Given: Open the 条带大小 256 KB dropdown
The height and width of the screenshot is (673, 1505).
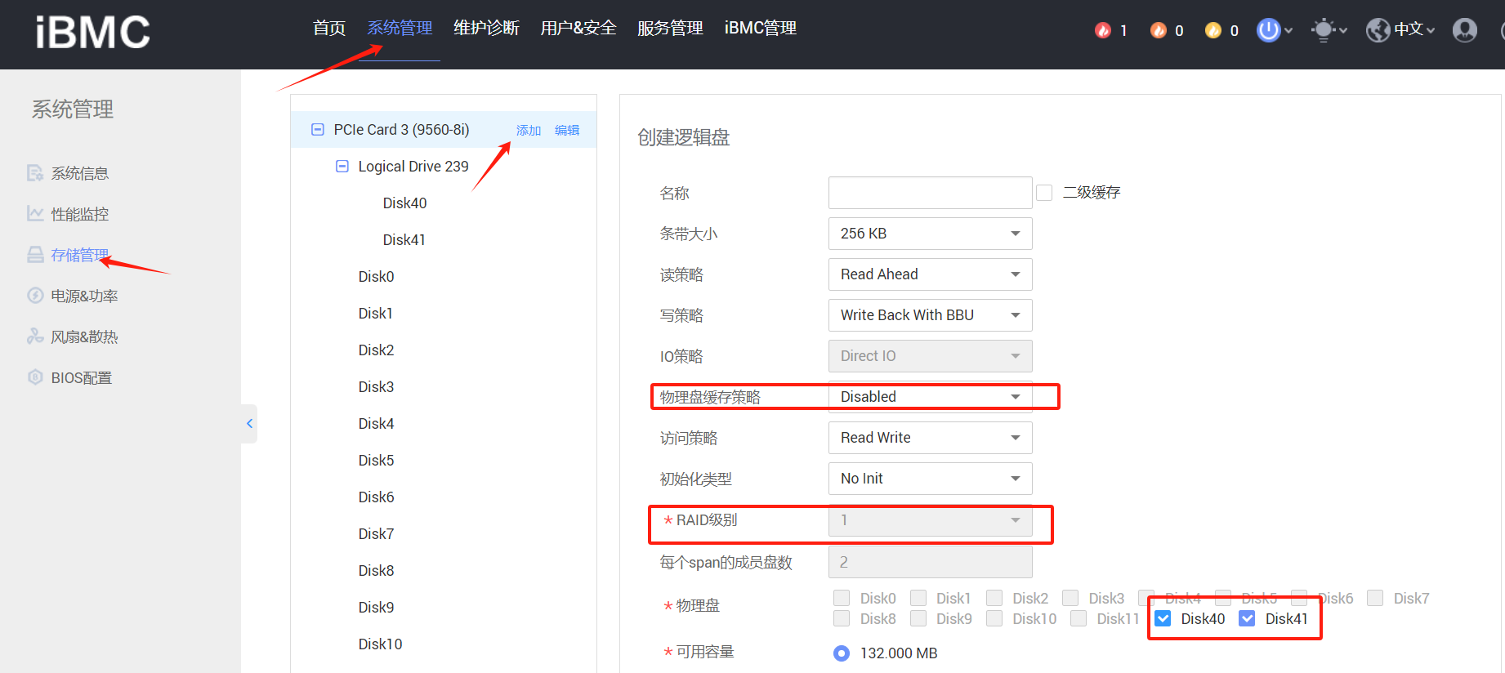Looking at the screenshot, I should coord(931,234).
